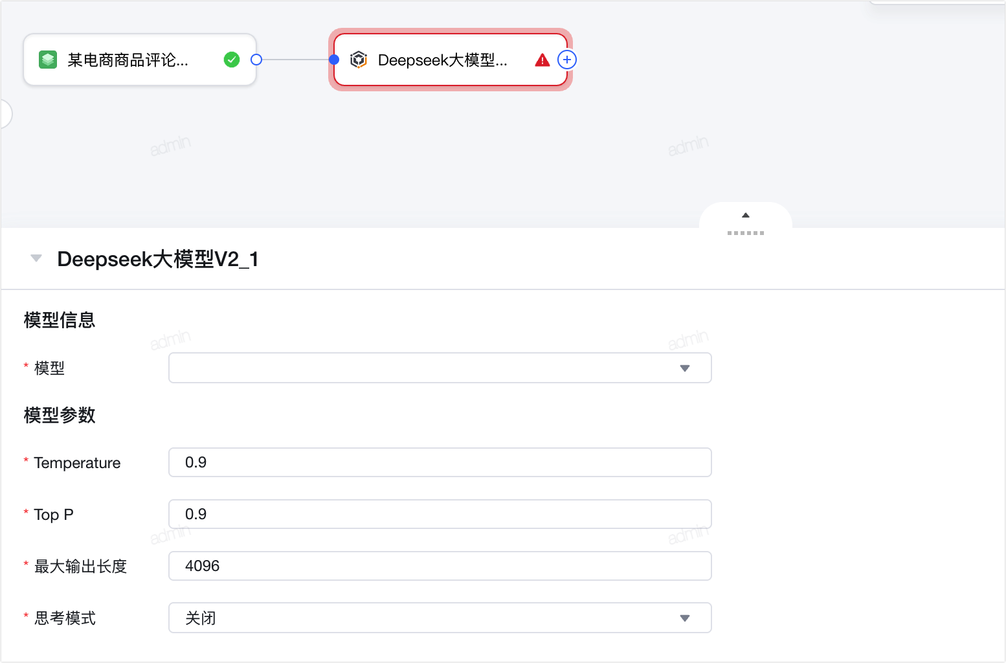Click the arrow of the 模型 dropdown
The image size is (1006, 663).
click(x=685, y=368)
